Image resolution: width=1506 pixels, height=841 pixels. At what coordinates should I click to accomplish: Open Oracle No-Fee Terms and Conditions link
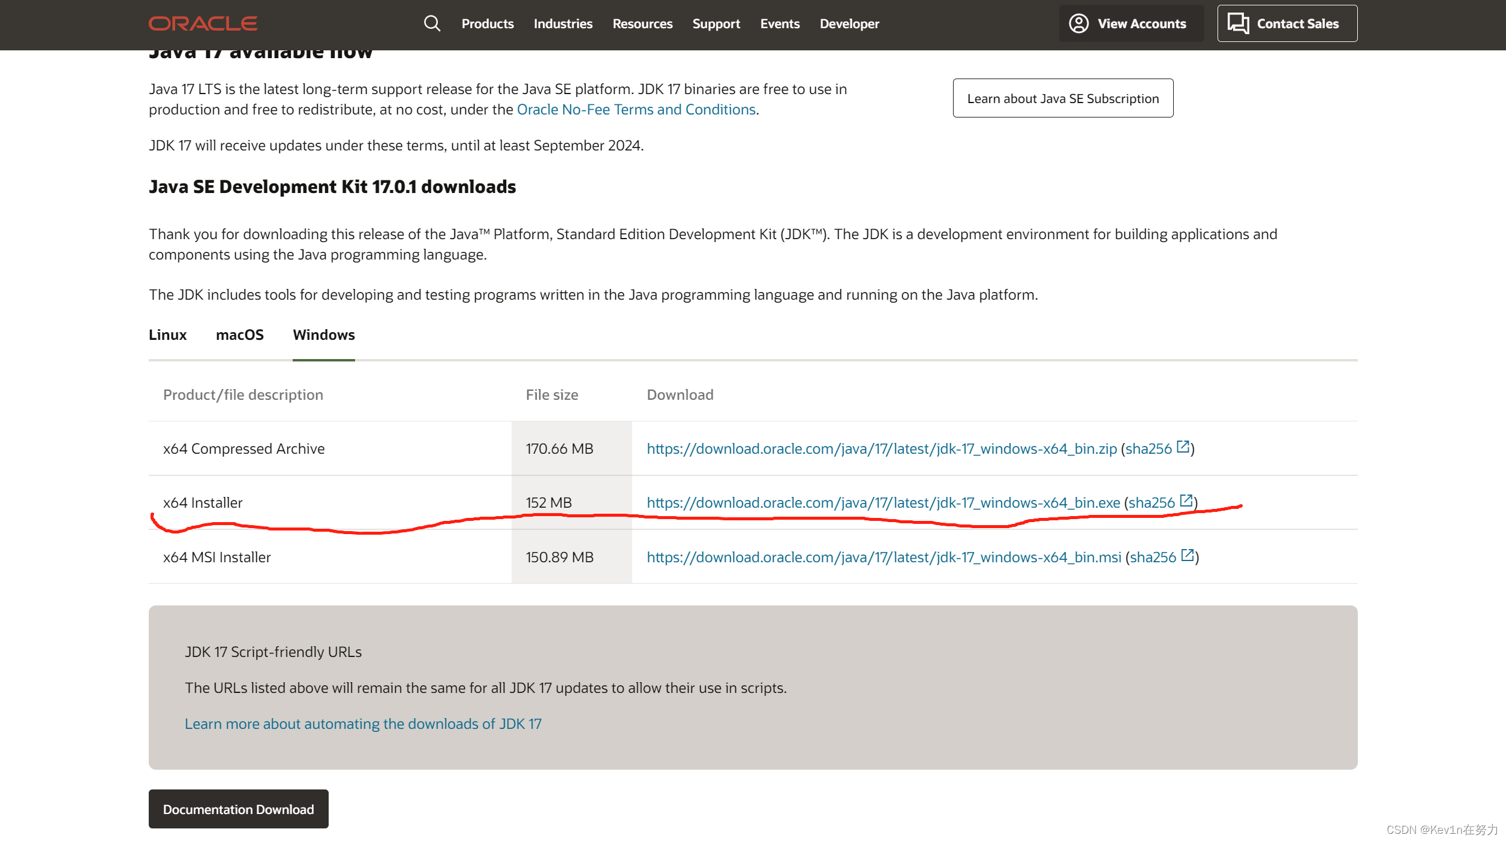(636, 110)
